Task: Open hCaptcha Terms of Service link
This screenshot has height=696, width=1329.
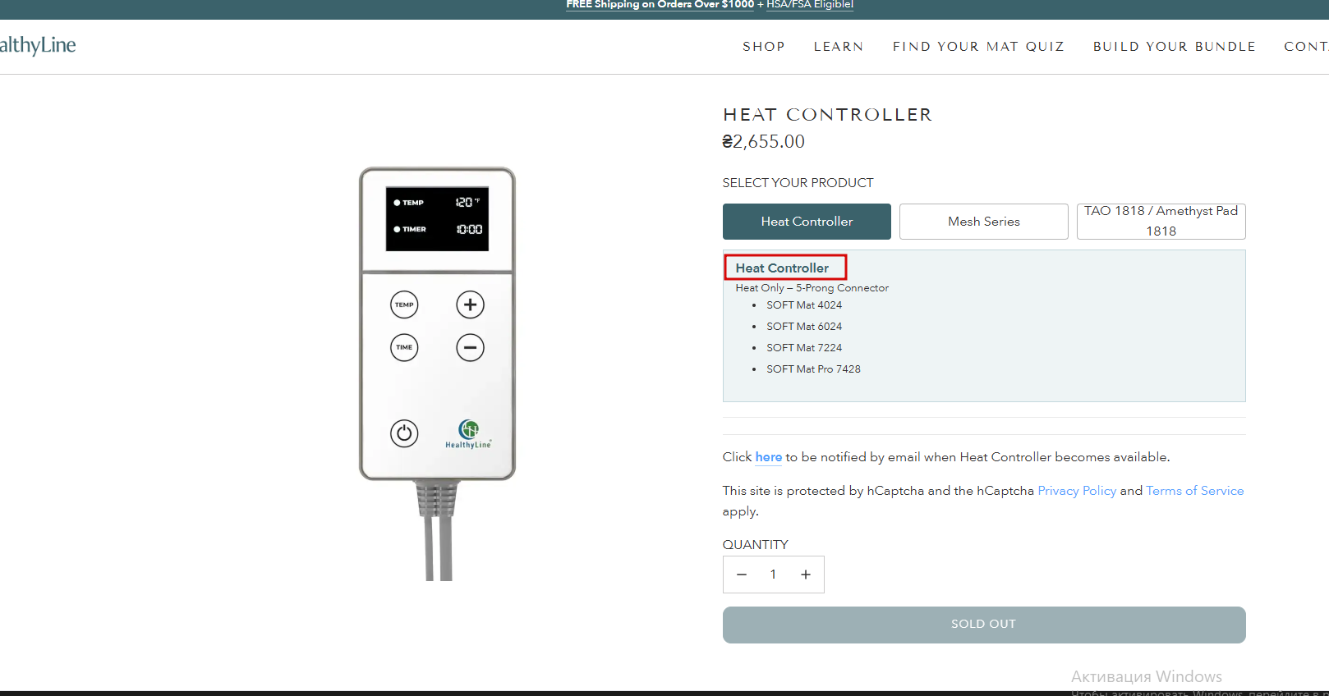Action: click(1194, 491)
